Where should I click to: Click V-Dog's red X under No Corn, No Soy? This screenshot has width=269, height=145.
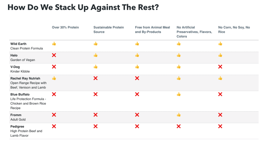click(220, 67)
